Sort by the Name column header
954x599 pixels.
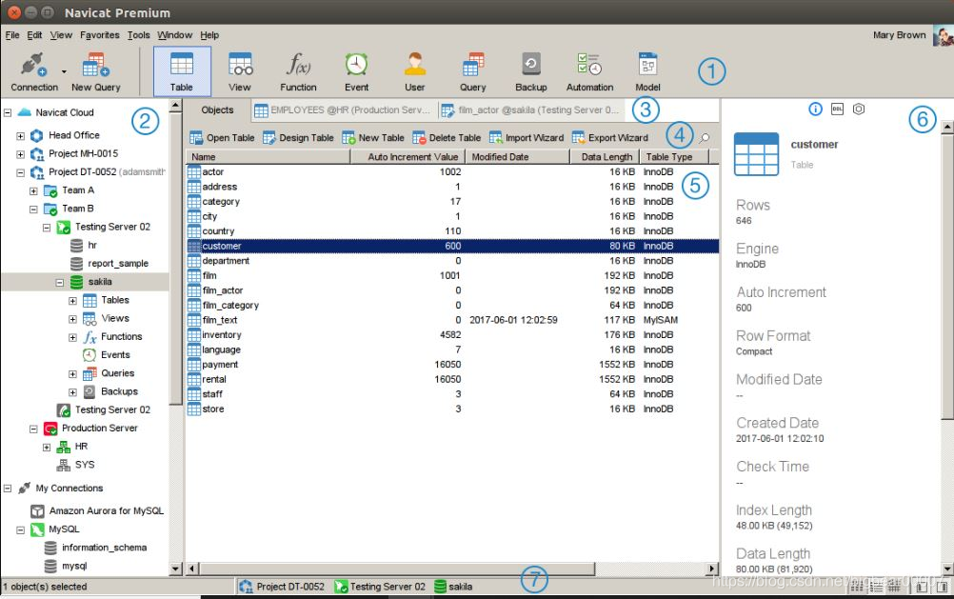(x=268, y=157)
